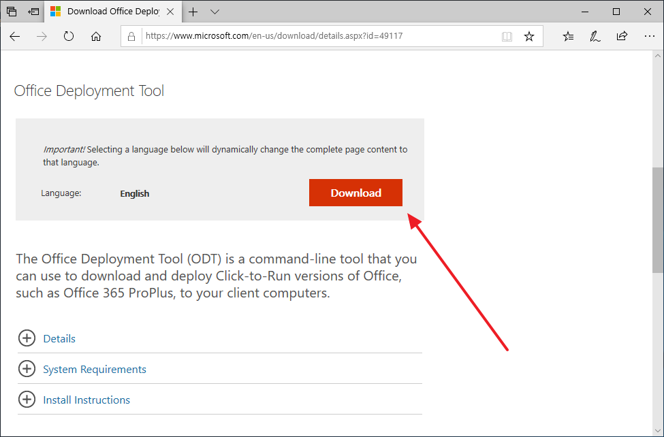Open the Favorites hub icon
The height and width of the screenshot is (437, 664).
pyautogui.click(x=568, y=37)
